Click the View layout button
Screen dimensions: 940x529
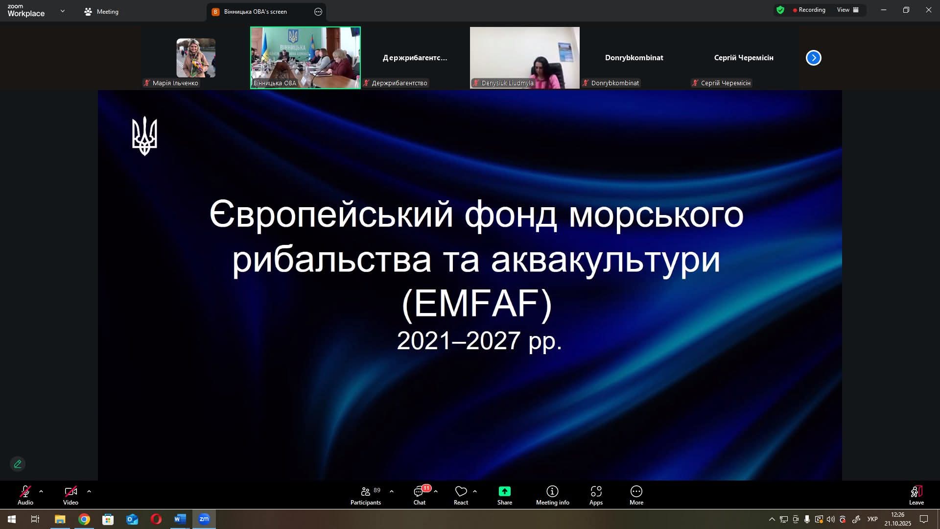click(847, 10)
